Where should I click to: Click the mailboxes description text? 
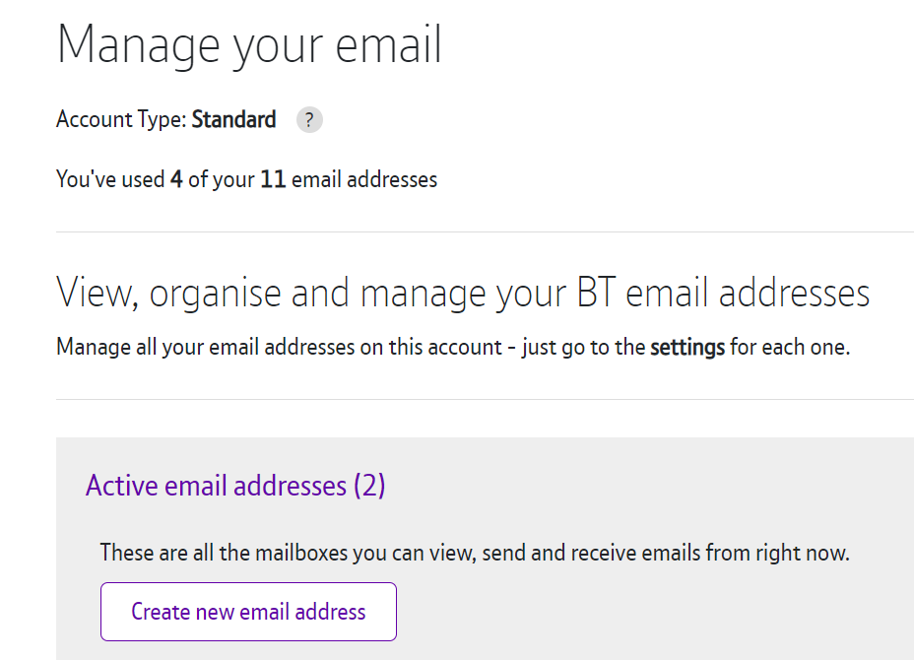tap(474, 553)
